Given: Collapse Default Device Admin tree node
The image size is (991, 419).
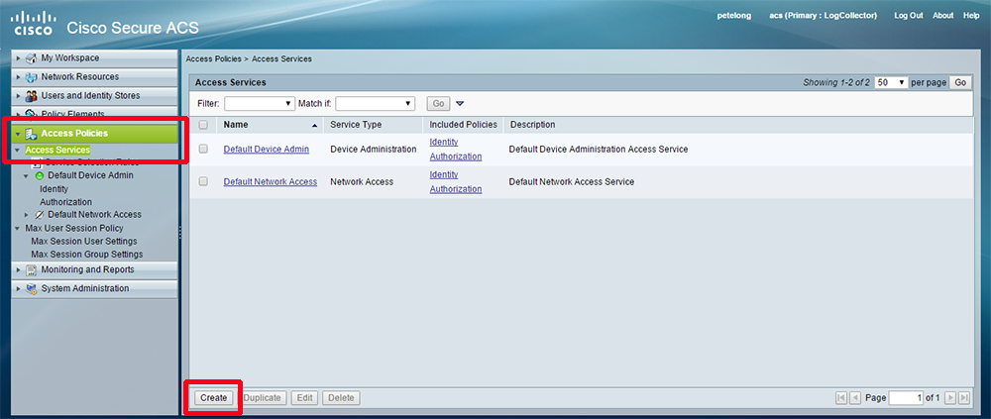Looking at the screenshot, I should point(26,175).
